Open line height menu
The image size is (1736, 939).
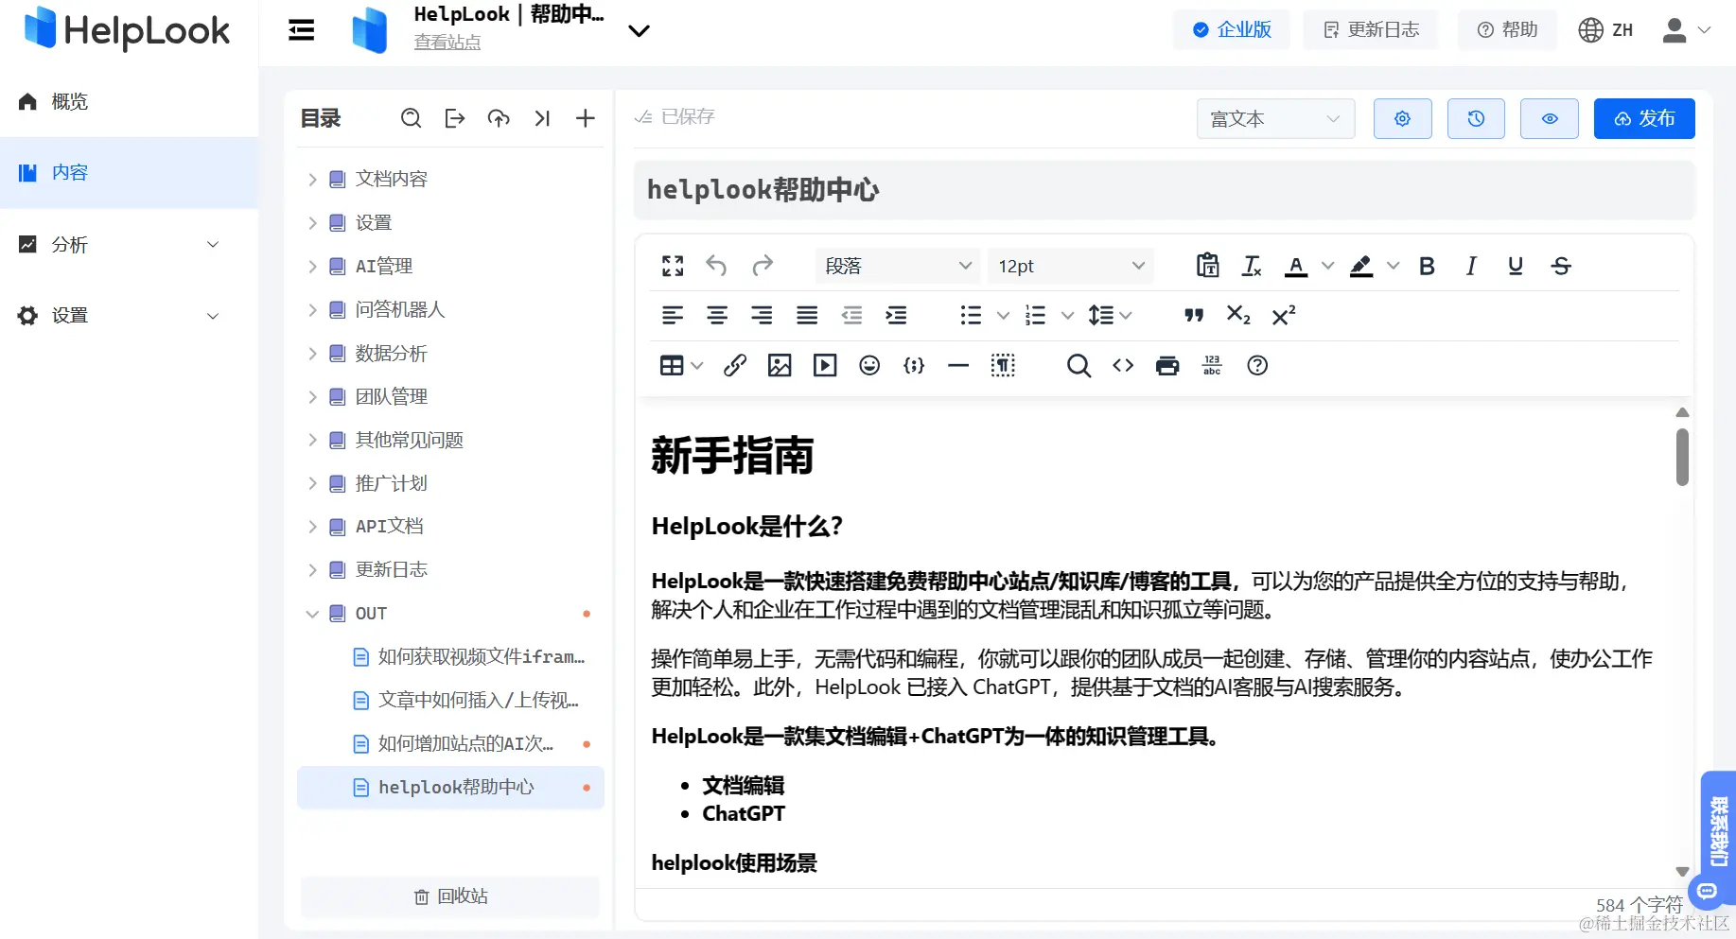pos(1110,316)
